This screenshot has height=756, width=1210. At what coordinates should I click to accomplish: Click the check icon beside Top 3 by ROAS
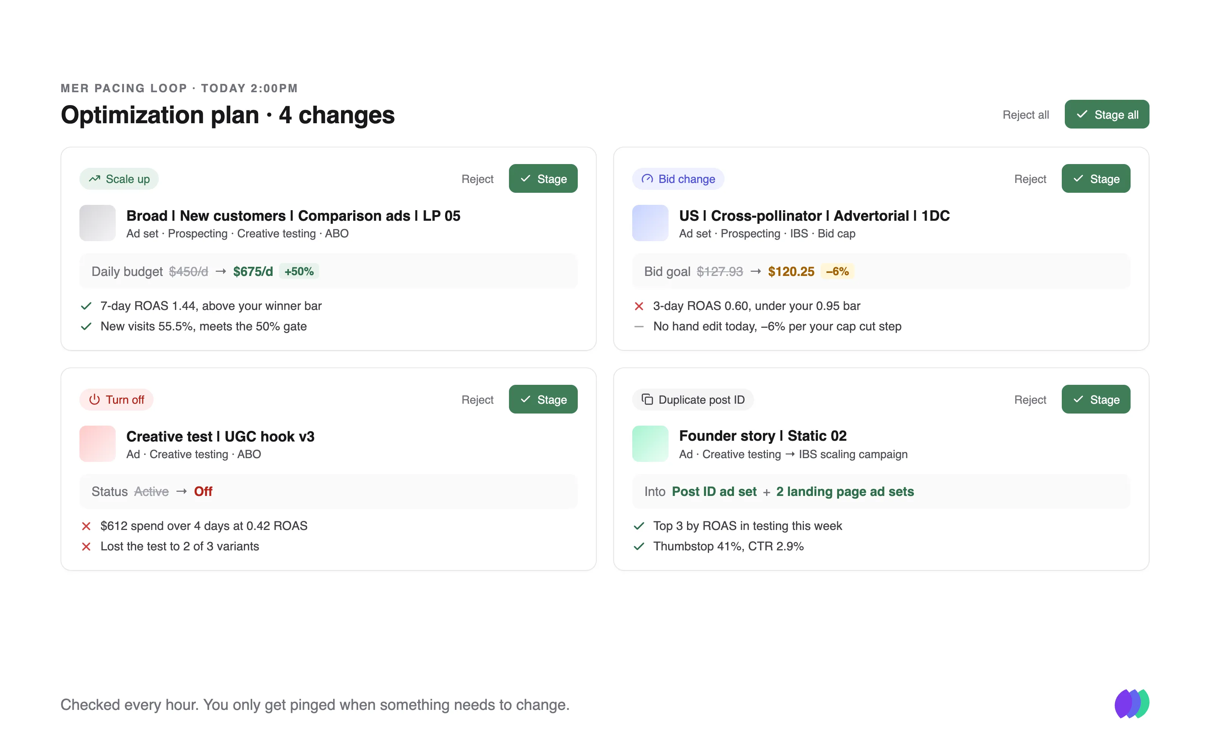pyautogui.click(x=639, y=526)
